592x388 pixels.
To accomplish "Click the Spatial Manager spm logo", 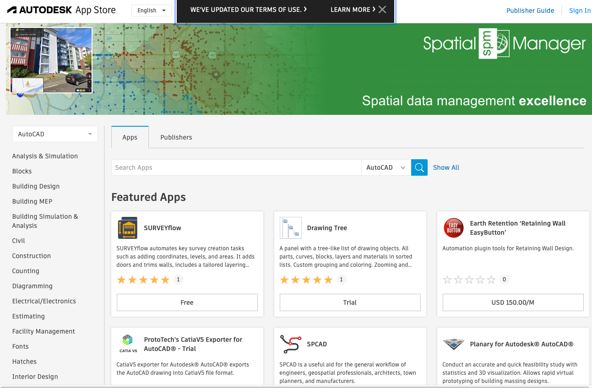I will coord(494,43).
